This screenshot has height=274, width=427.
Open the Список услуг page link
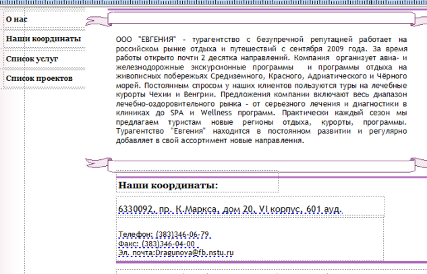point(32,59)
